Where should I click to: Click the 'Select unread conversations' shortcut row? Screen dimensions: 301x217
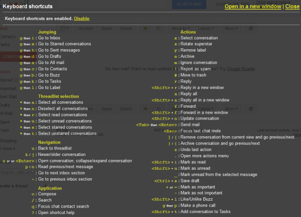tap(56, 121)
